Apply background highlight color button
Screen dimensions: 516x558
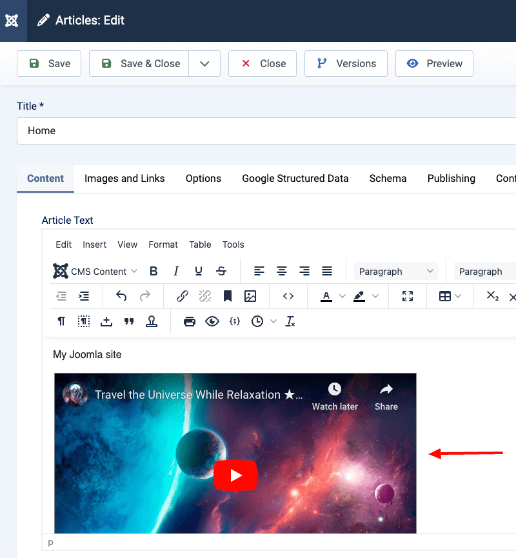click(x=359, y=296)
